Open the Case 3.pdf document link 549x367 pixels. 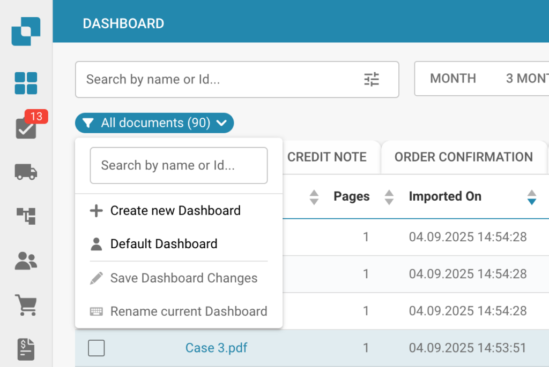pyautogui.click(x=216, y=348)
